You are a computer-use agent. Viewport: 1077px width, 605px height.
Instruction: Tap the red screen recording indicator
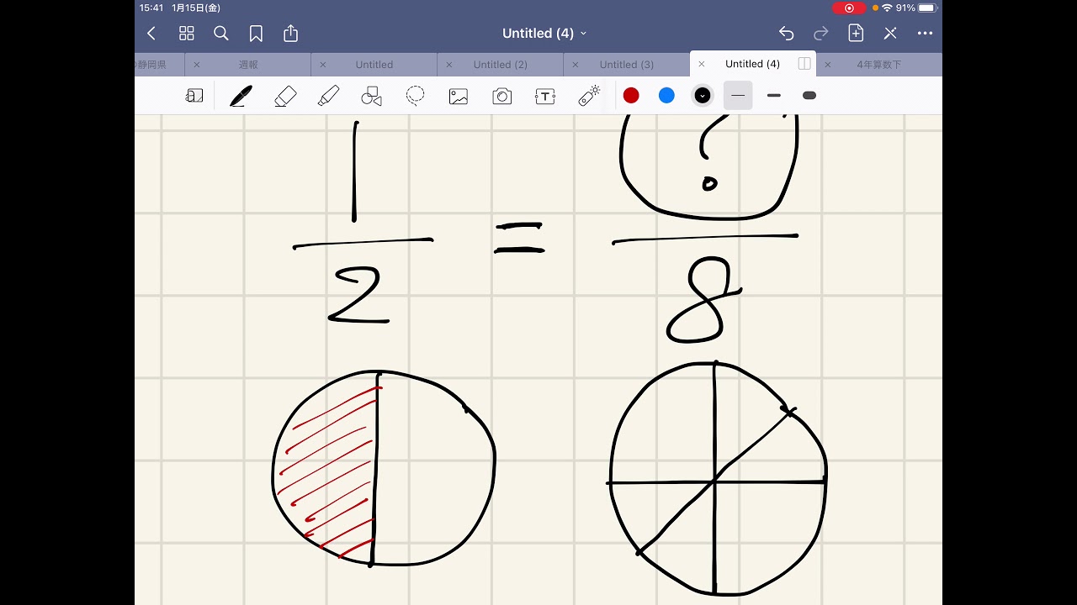pos(849,8)
